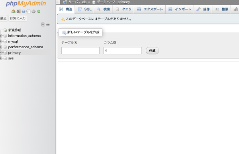Click 作成 button to create table
The image size is (239, 154).
pos(152,51)
